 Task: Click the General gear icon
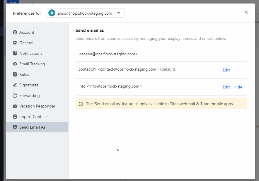[15, 43]
